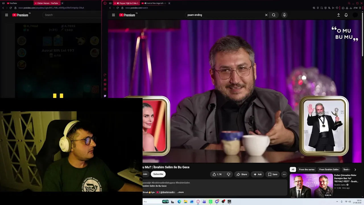The height and width of the screenshot is (205, 364).
Task: Open the Create upload icon in YouTube header
Action: 338,15
